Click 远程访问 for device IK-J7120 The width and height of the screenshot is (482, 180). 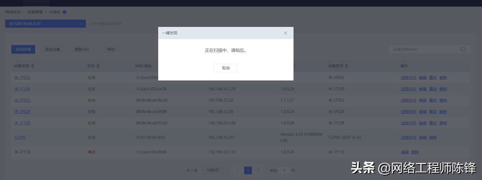[x=408, y=89]
